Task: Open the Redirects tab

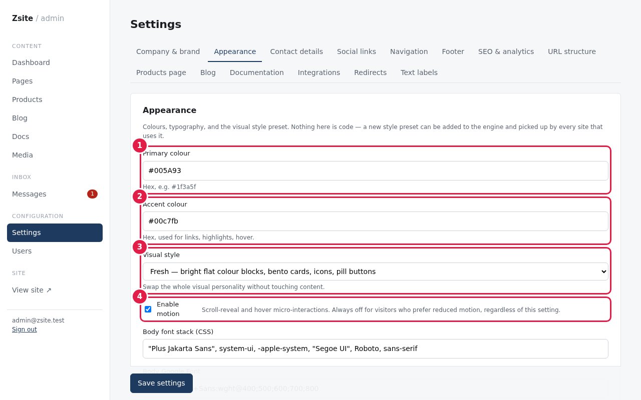Action: point(370,72)
